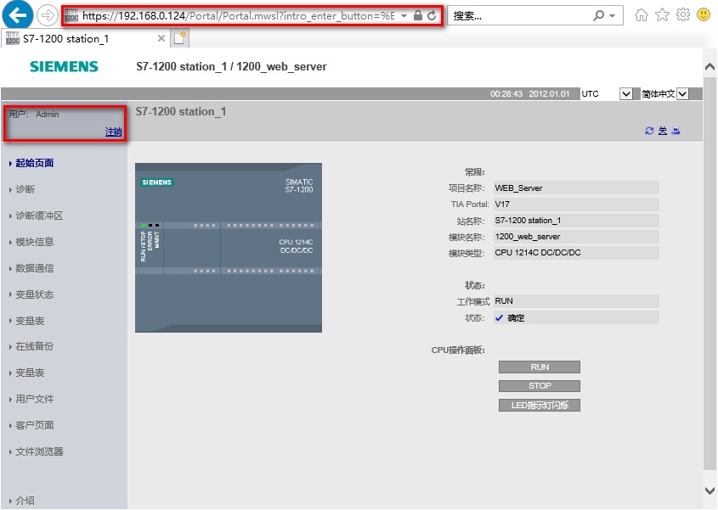This screenshot has height=510, width=718.
Task: Open the address bar history dropdown arrow
Action: [x=404, y=16]
